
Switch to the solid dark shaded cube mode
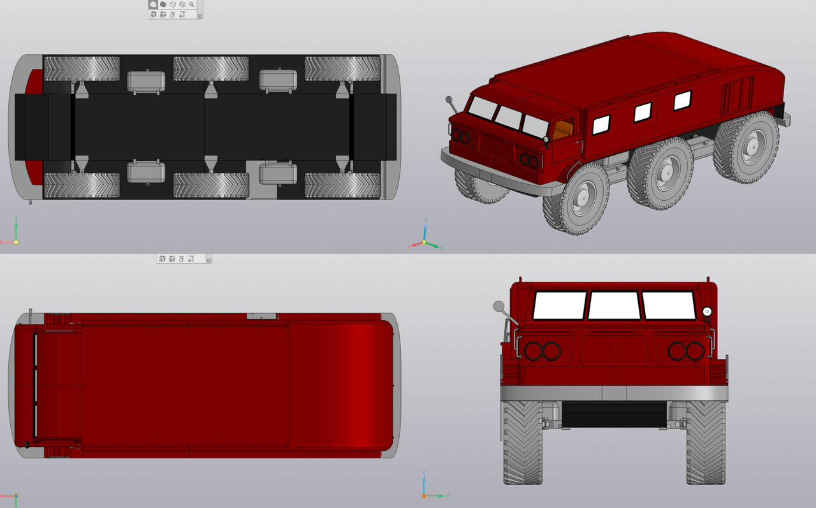click(x=163, y=4)
